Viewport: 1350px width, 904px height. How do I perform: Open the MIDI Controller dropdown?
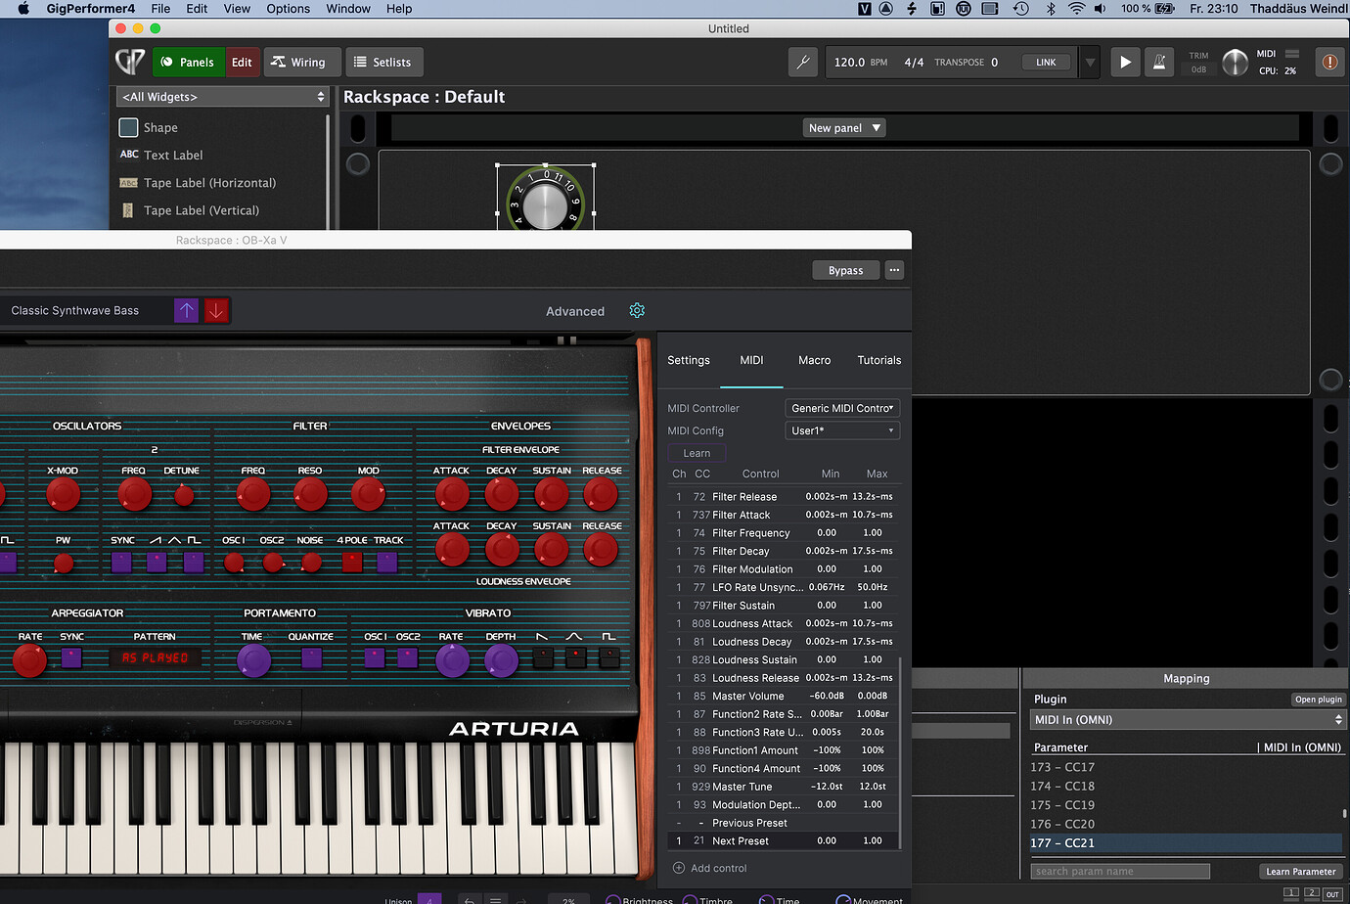coord(842,408)
